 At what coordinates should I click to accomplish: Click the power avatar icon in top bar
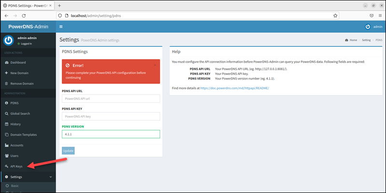[x=368, y=27]
